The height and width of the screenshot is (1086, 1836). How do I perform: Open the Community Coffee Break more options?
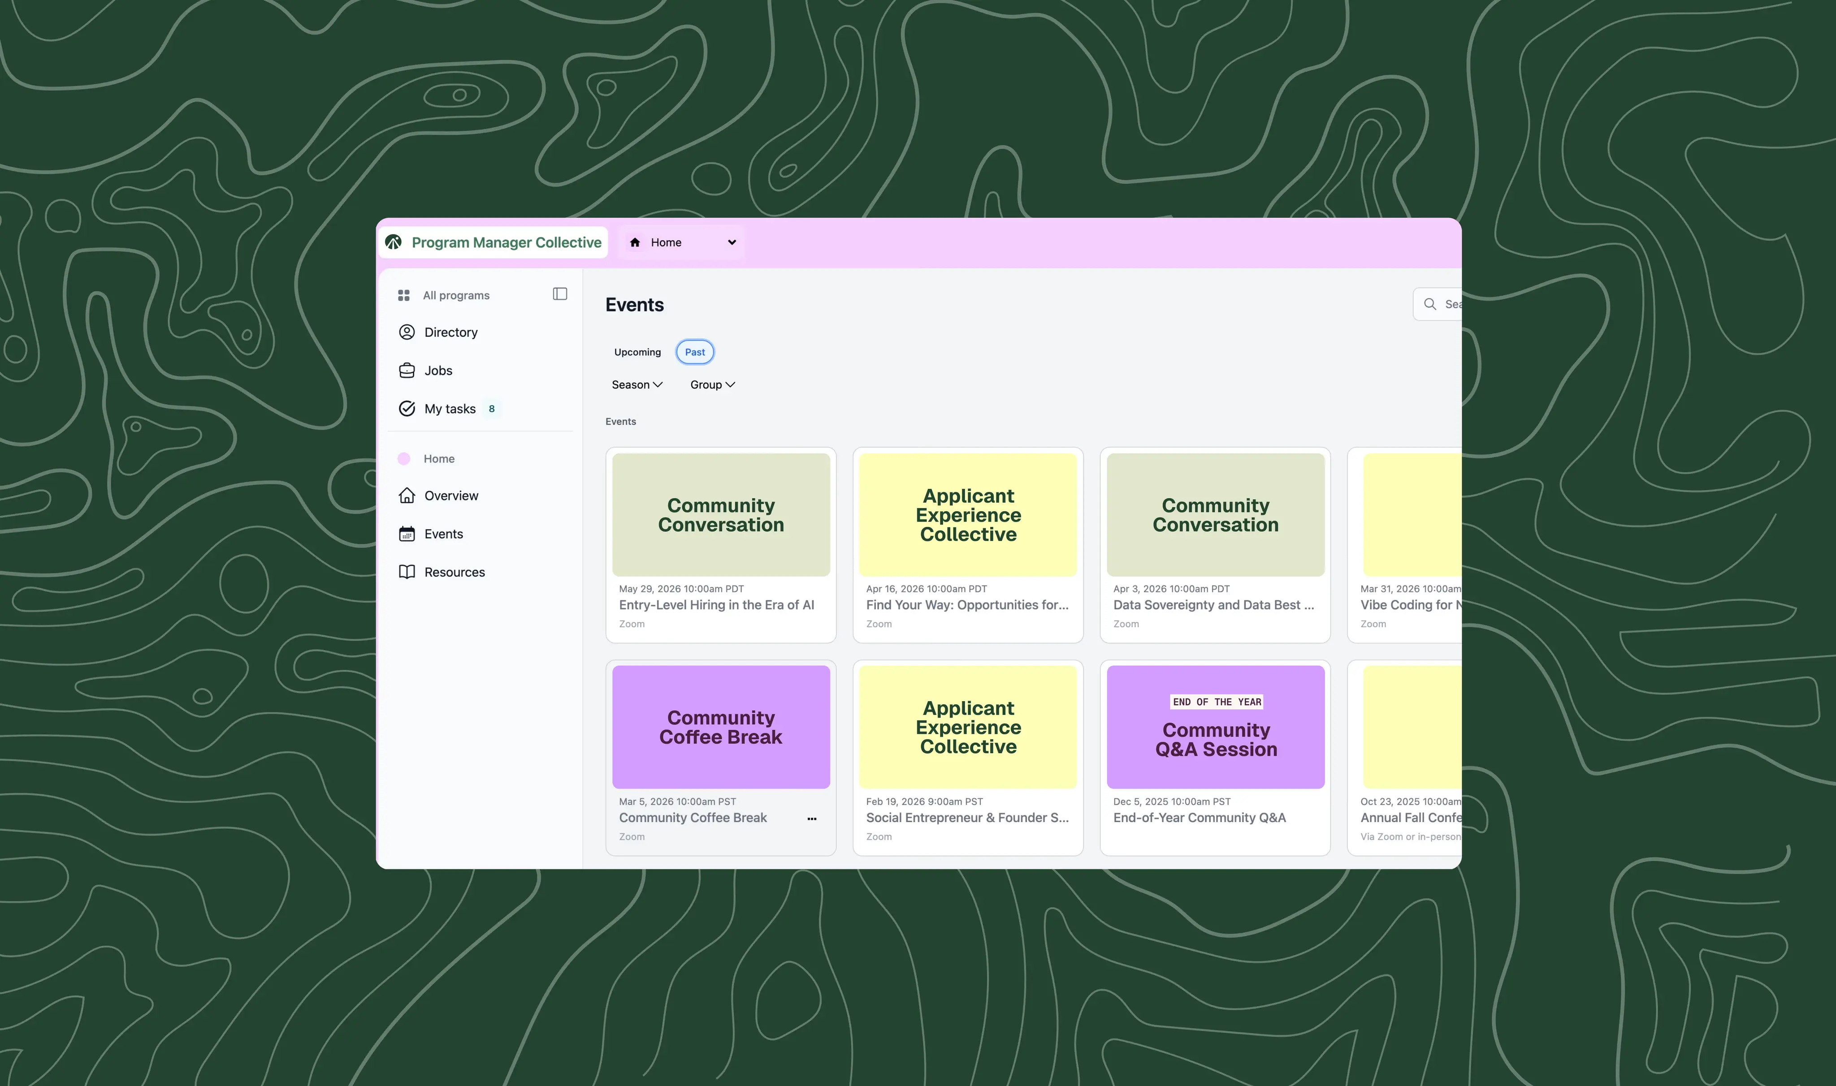pyautogui.click(x=812, y=819)
